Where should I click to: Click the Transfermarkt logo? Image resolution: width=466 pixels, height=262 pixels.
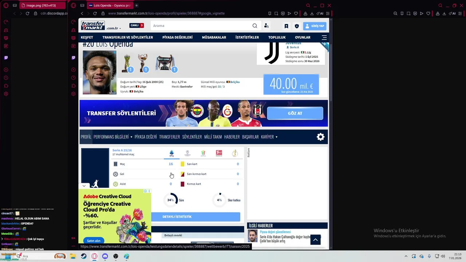pyautogui.click(x=93, y=25)
